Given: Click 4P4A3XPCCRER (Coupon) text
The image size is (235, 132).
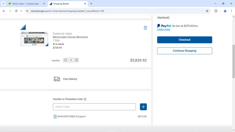Looking at the screenshot, I should point(71,117).
